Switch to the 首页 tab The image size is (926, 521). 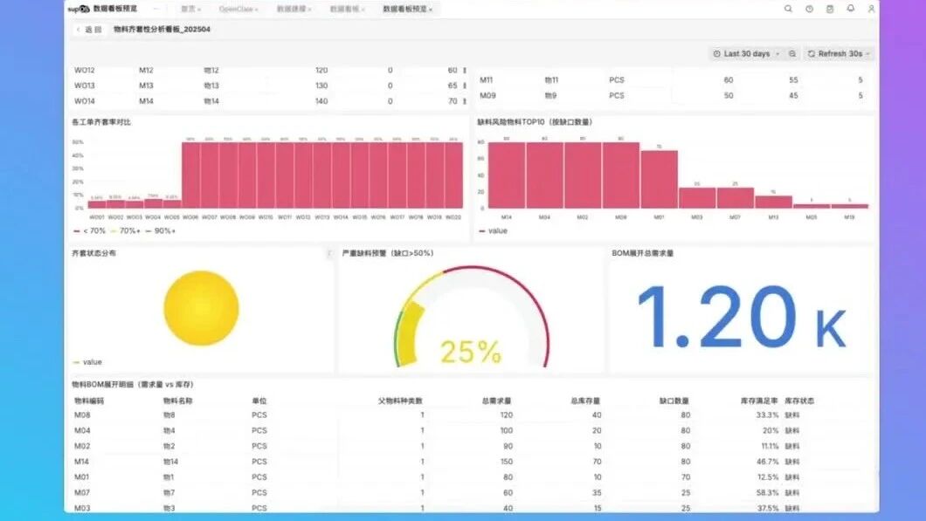click(190, 10)
